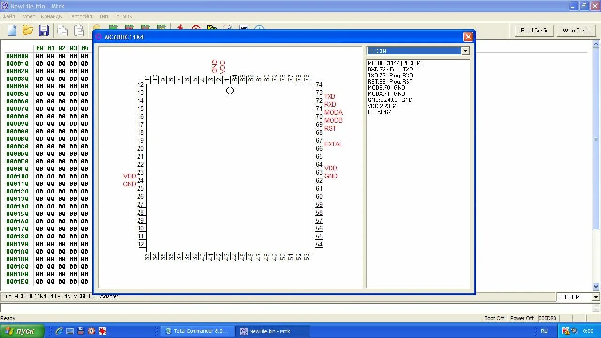Open the Буфер menu
The image size is (601, 338).
(x=28, y=16)
